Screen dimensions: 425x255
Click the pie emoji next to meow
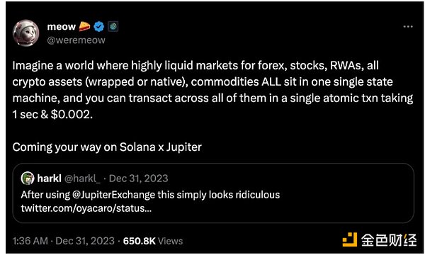click(x=84, y=26)
